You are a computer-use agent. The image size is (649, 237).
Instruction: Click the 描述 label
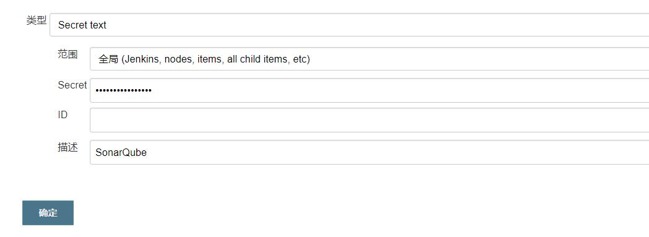click(68, 147)
